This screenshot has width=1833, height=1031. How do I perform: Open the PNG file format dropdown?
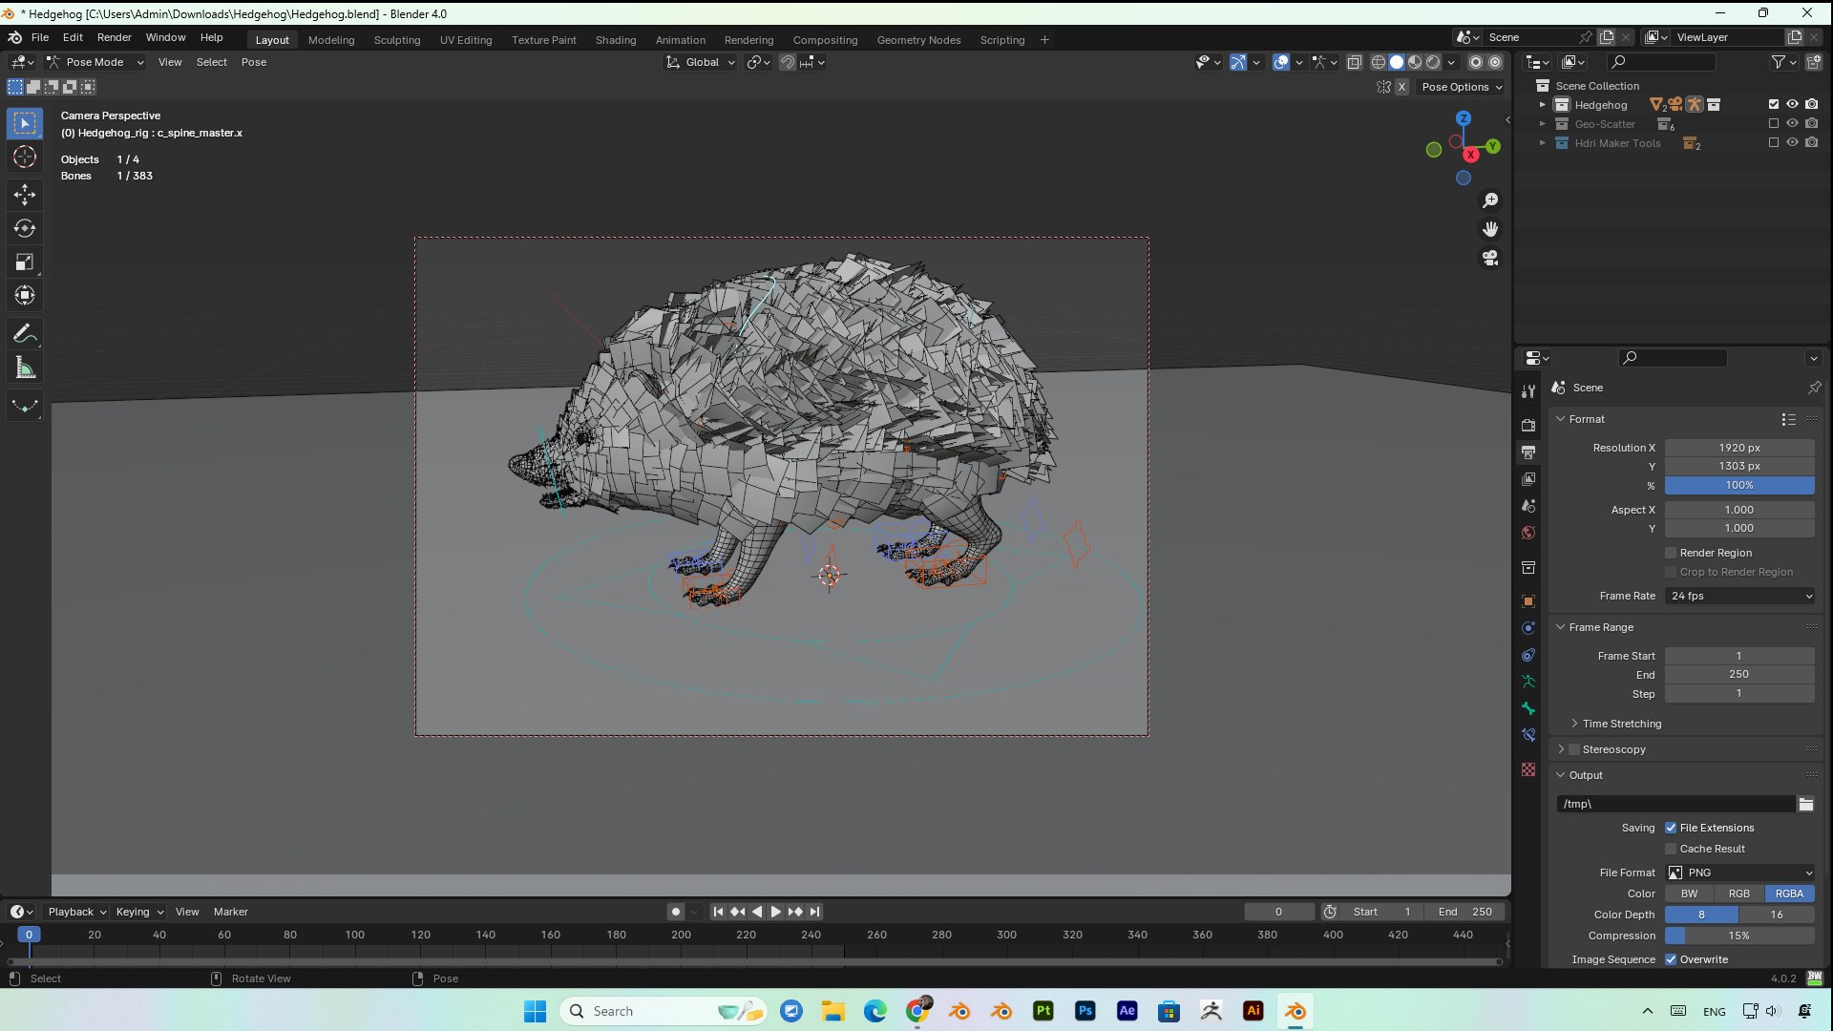tap(1740, 873)
